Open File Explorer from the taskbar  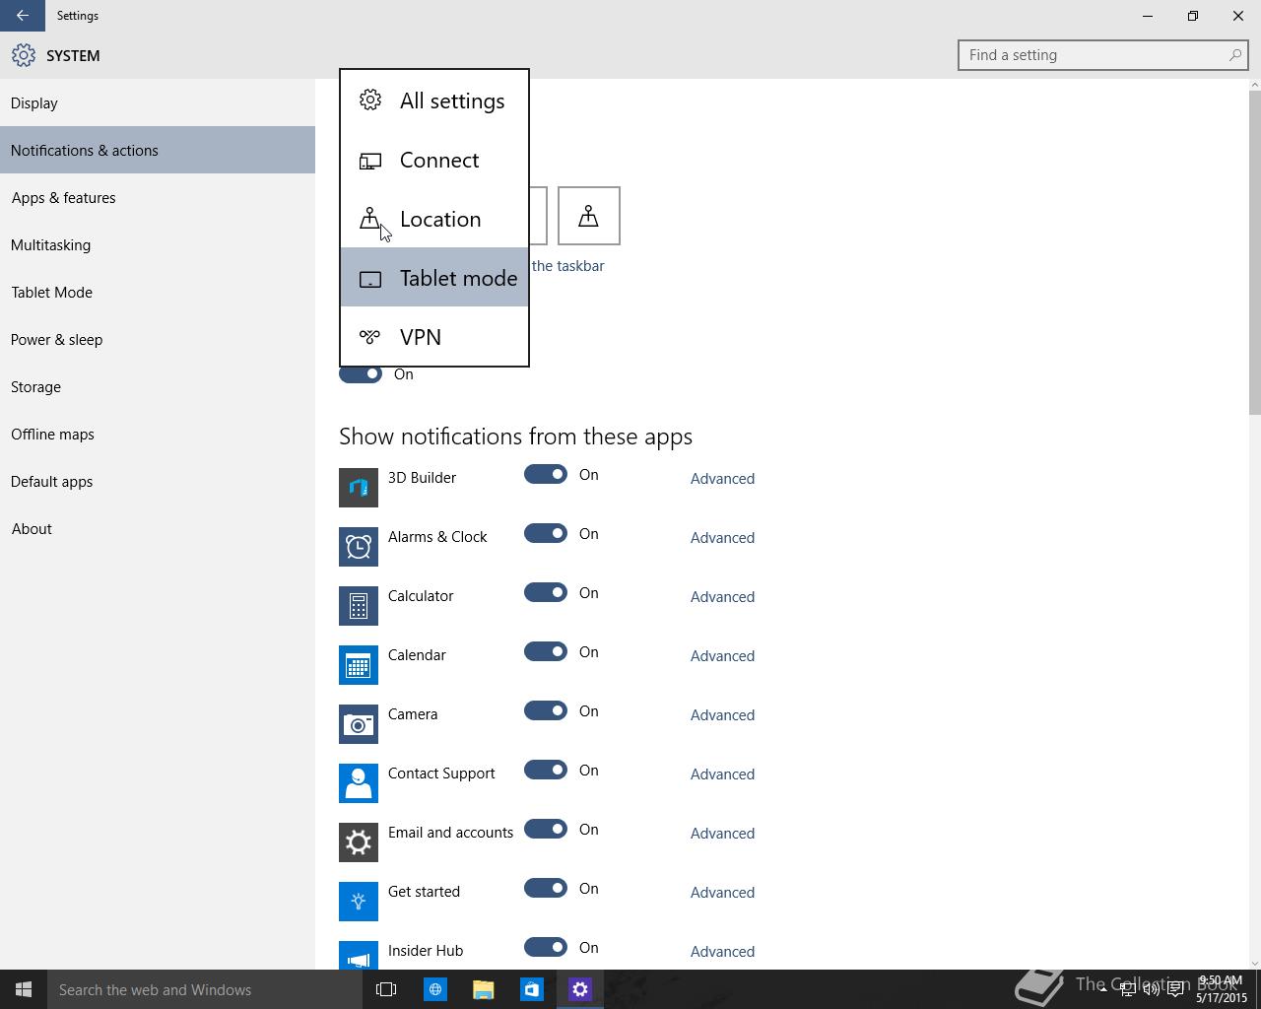pyautogui.click(x=483, y=989)
